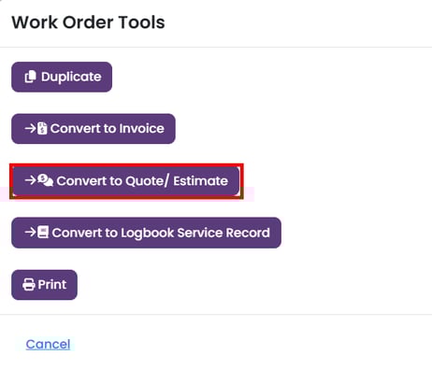Click the Duplicate label text
The width and height of the screenshot is (432, 369).
71,77
